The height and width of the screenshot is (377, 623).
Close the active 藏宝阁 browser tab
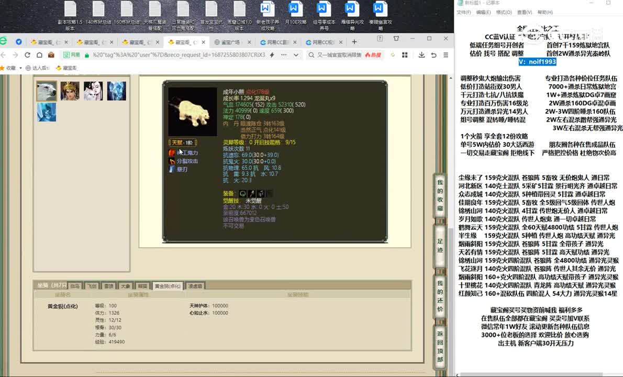pyautogui.click(x=204, y=42)
